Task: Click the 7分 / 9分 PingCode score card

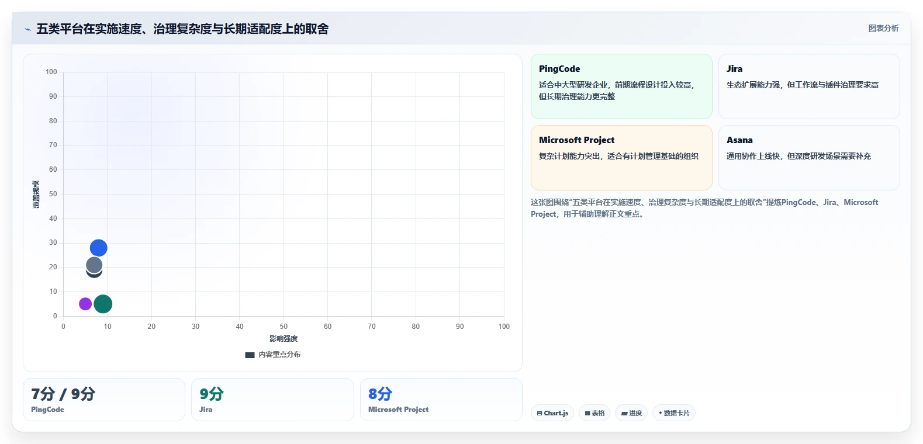Action: pos(104,400)
